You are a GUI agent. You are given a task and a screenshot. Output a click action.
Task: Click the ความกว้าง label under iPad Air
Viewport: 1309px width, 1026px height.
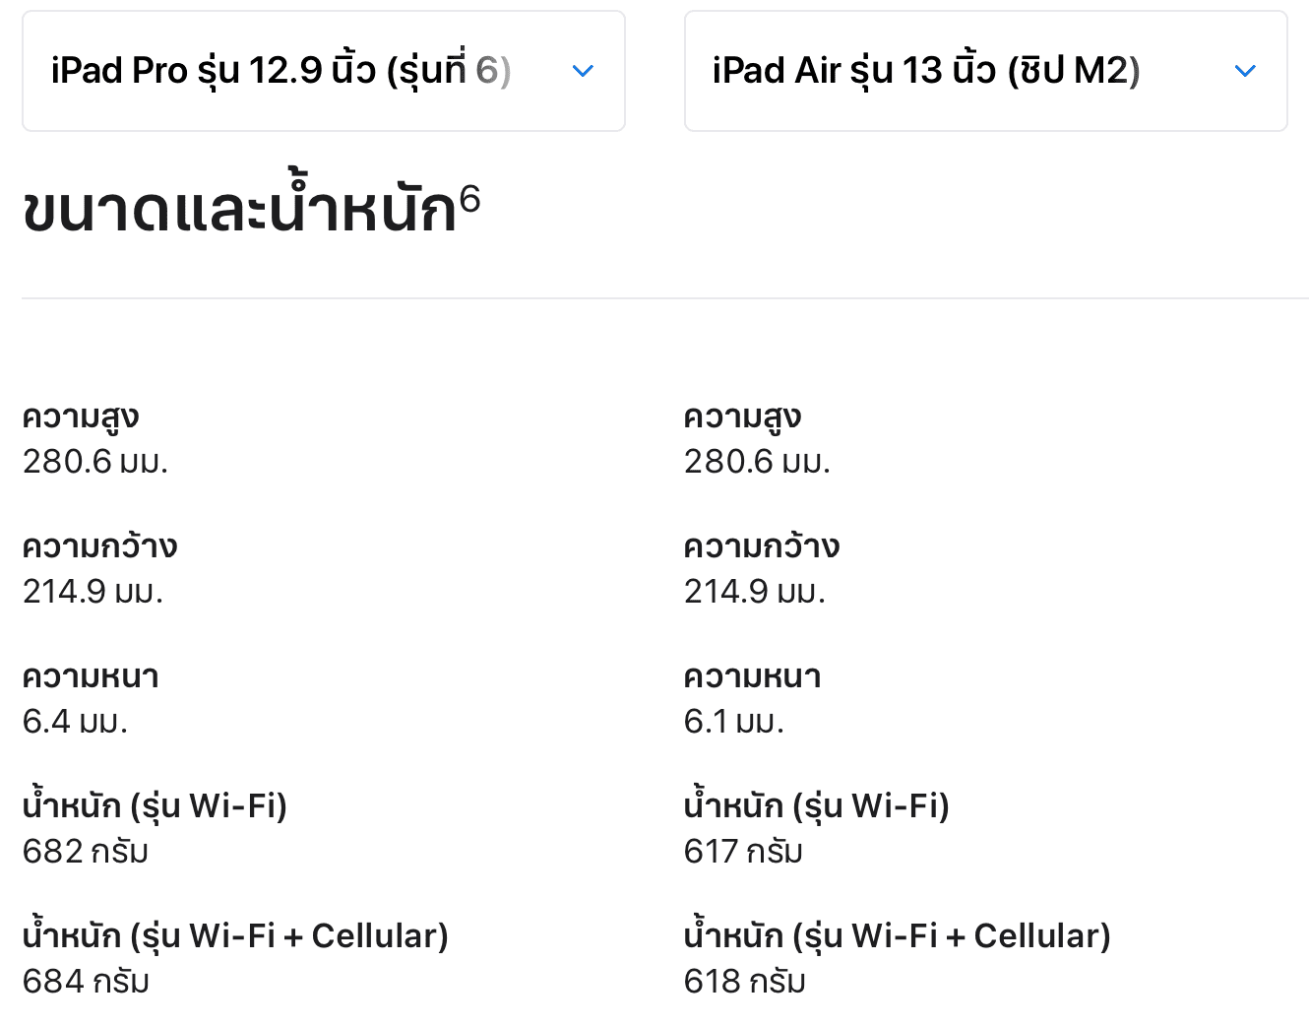click(761, 546)
